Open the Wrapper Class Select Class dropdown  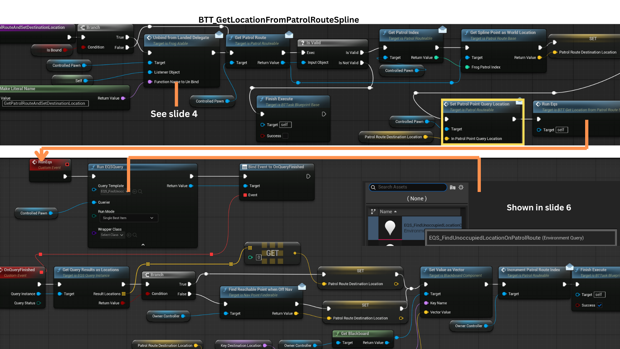[x=112, y=235]
